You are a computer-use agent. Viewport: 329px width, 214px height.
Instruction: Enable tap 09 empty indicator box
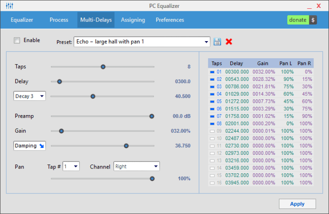click(x=212, y=131)
